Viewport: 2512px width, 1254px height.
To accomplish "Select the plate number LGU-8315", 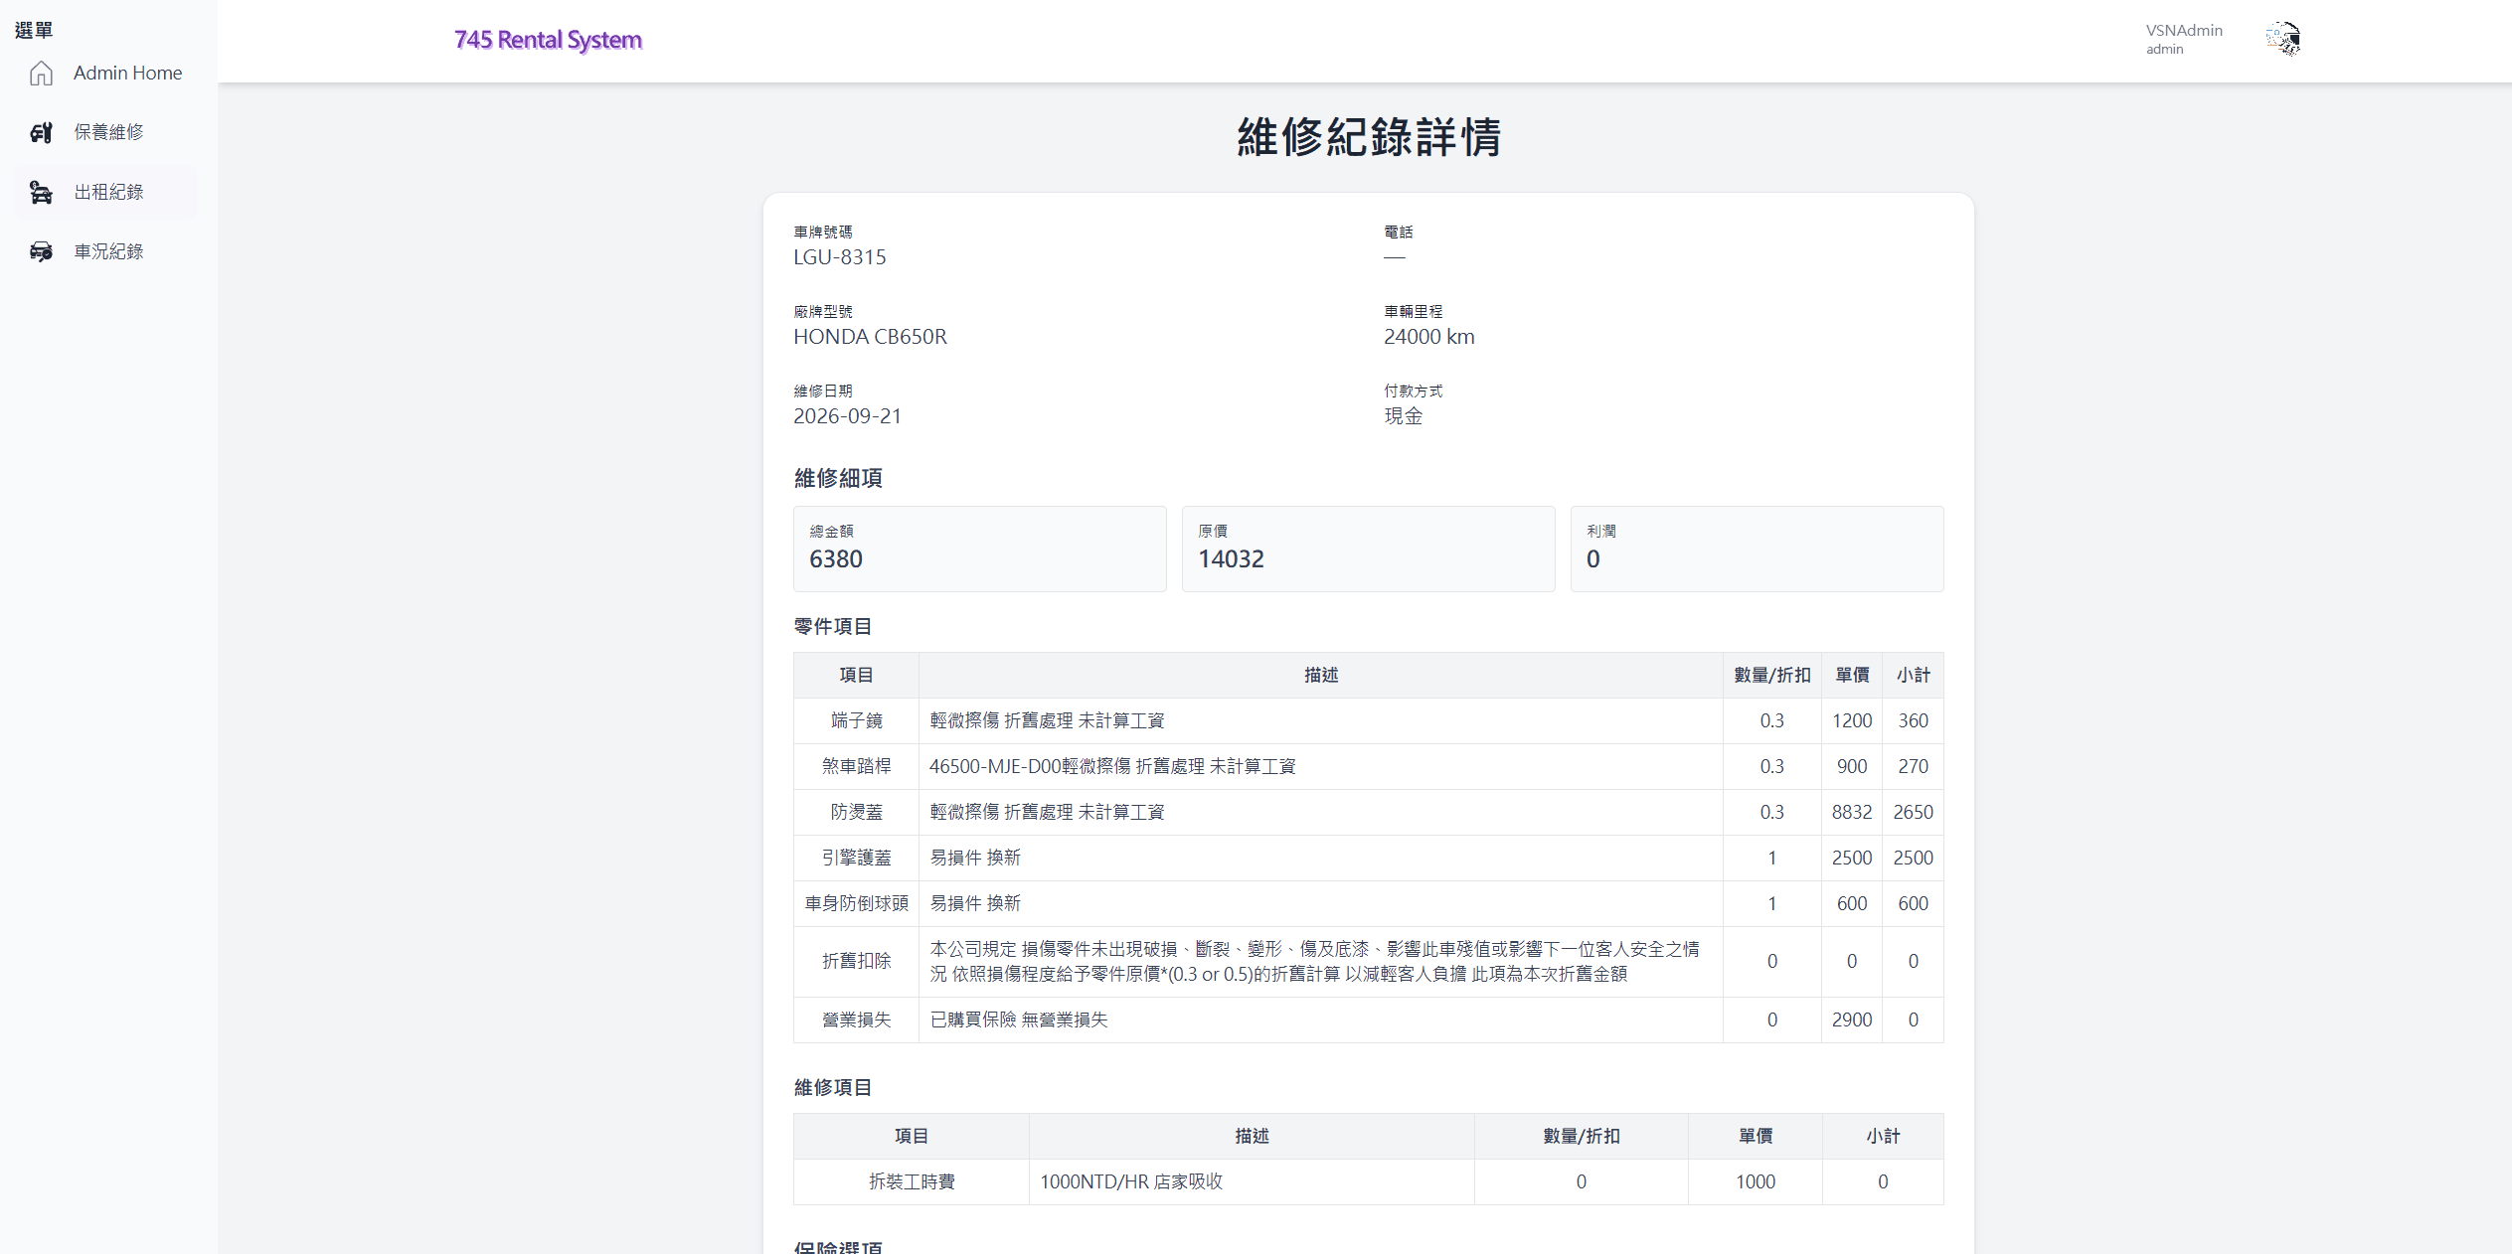I will 840,257.
